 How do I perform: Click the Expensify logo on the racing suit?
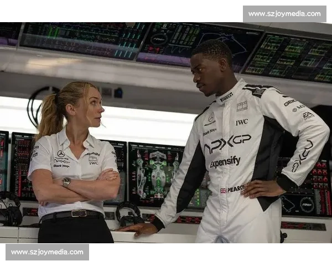[225, 162]
